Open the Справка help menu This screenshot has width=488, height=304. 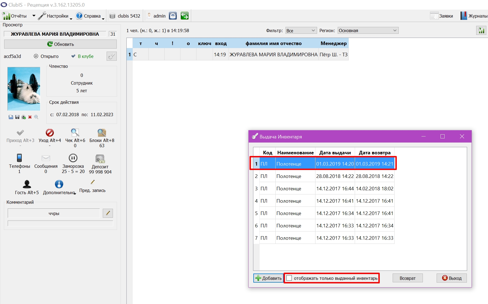tap(90, 16)
